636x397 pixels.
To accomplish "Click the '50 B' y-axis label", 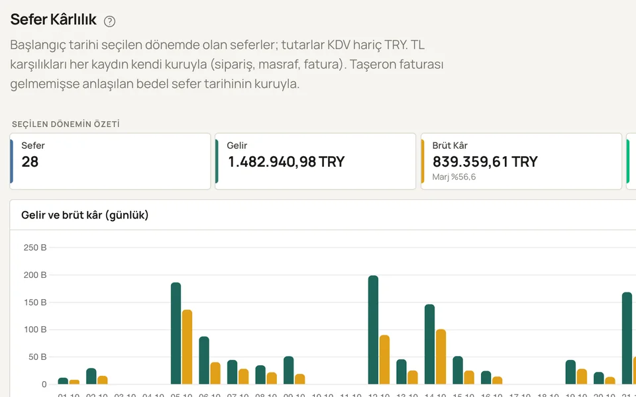I will click(37, 357).
